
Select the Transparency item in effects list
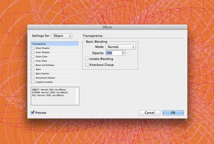pyautogui.click(x=55, y=44)
